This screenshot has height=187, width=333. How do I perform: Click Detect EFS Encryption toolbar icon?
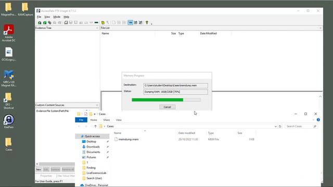pyautogui.click(x=108, y=22)
